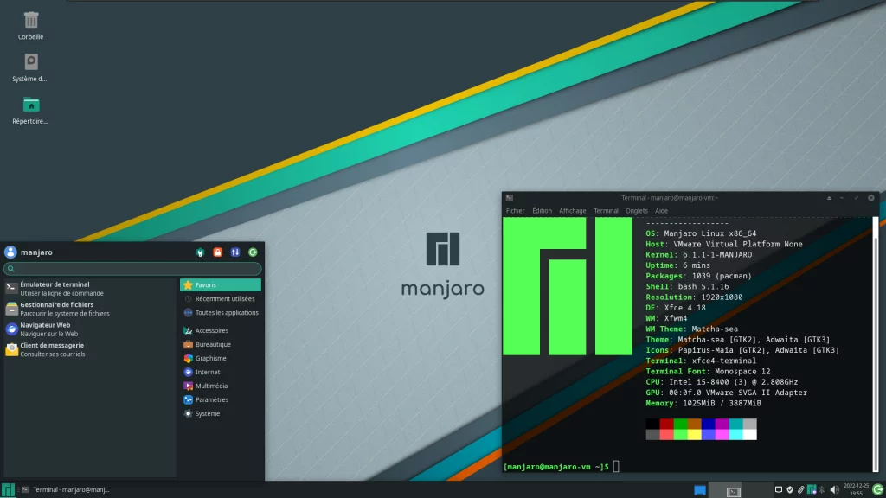Viewport: 886px width, 498px height.
Task: Open the shield security tray icon
Action: click(x=789, y=490)
